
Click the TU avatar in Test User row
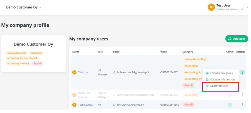74,72
